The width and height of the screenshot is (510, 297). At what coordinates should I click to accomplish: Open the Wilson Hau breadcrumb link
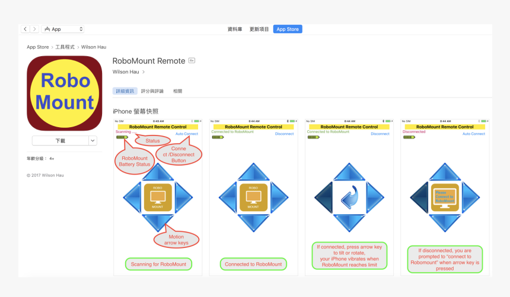pos(94,47)
